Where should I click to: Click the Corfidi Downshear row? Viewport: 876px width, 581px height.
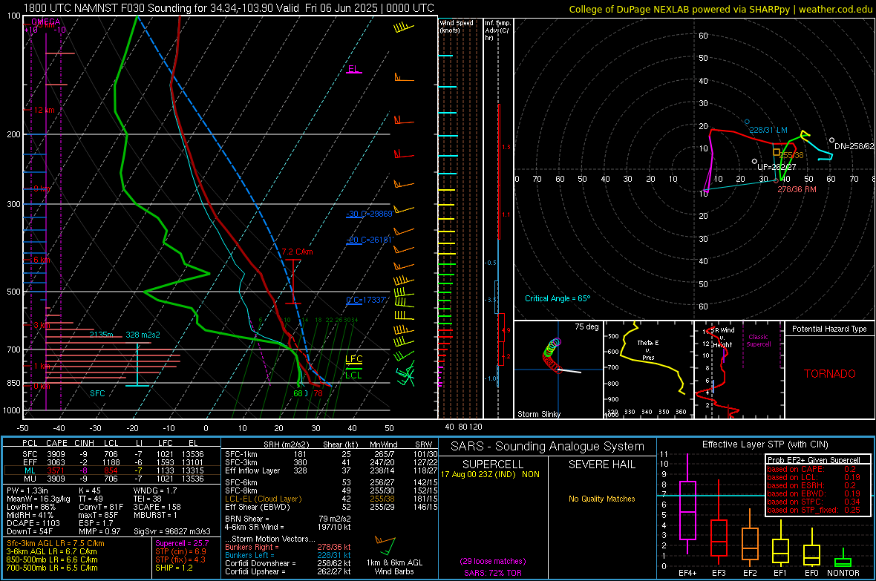click(x=288, y=564)
